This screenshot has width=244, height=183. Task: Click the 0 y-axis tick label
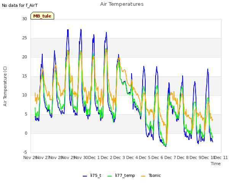[26, 133]
